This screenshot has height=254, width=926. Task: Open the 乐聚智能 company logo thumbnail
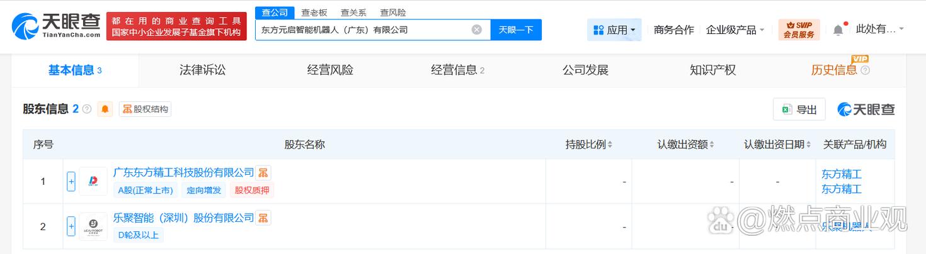point(93,226)
